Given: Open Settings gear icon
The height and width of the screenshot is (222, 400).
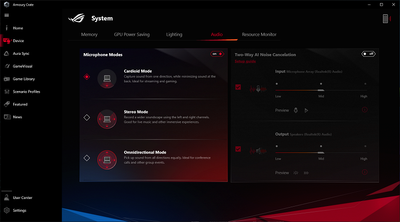Looking at the screenshot, I should (7, 210).
